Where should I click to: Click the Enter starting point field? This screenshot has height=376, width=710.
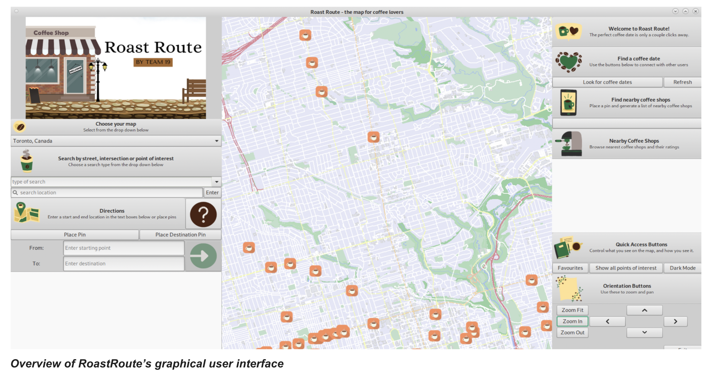[124, 248]
